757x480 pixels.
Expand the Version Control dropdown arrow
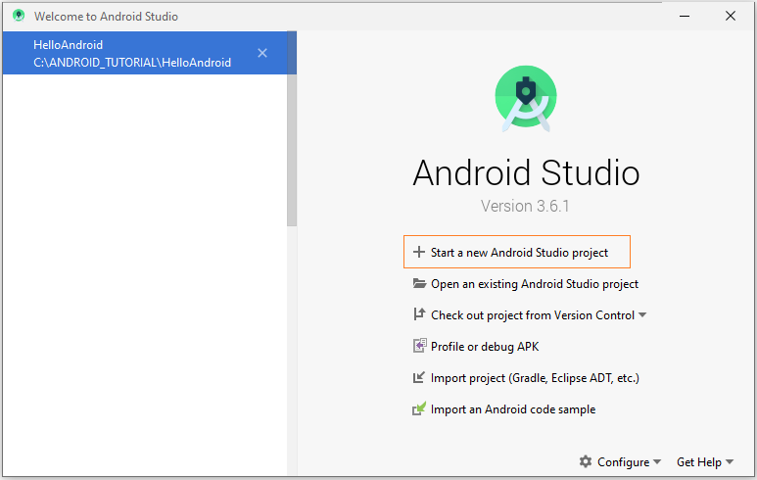pos(642,315)
